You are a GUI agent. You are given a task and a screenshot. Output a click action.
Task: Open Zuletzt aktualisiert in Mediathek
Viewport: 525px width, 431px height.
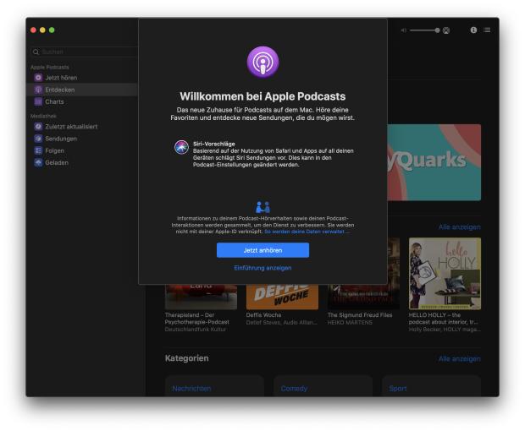[82, 126]
